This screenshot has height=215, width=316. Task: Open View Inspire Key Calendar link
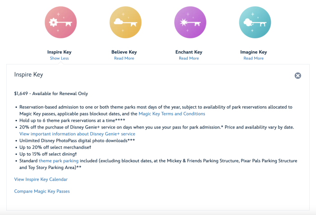[41, 179]
